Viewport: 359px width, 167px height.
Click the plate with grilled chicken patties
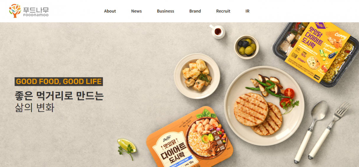click(x=264, y=106)
